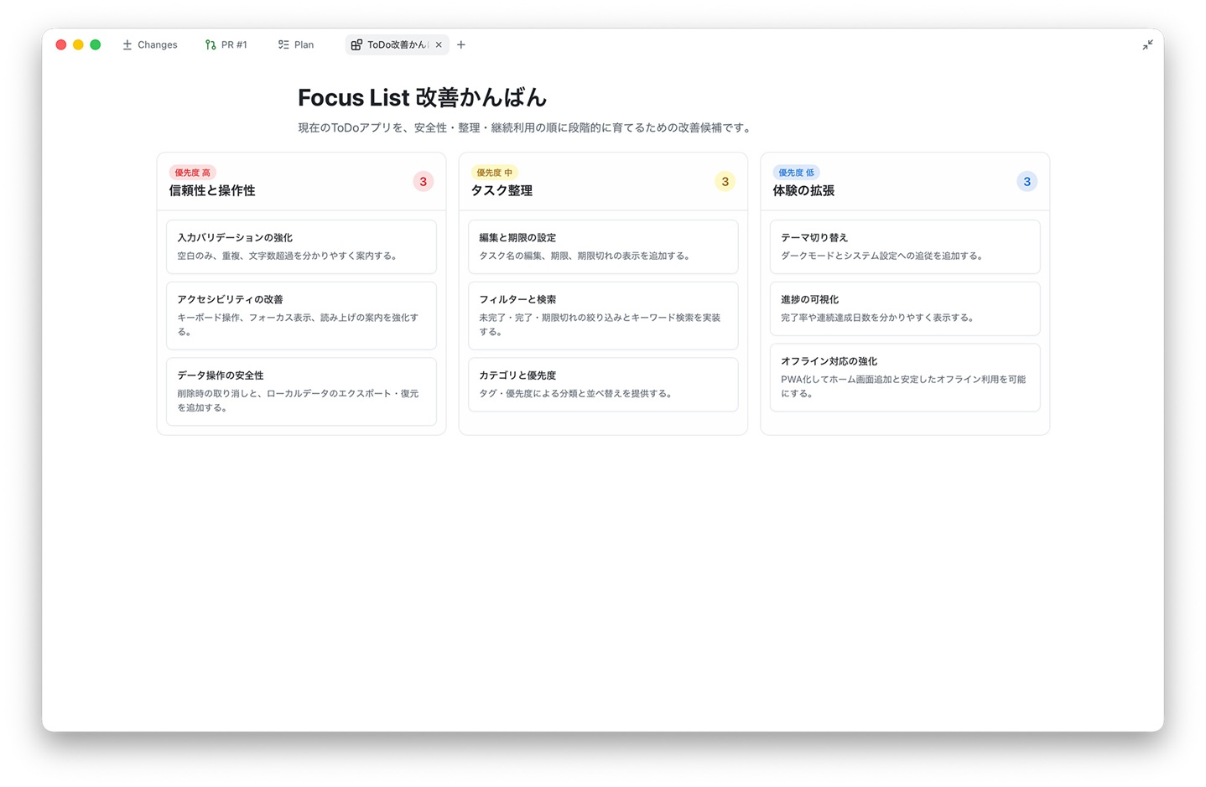Viewport: 1206px width, 787px height.
Task: Open the 進捗の可視化 card
Action: click(x=905, y=308)
